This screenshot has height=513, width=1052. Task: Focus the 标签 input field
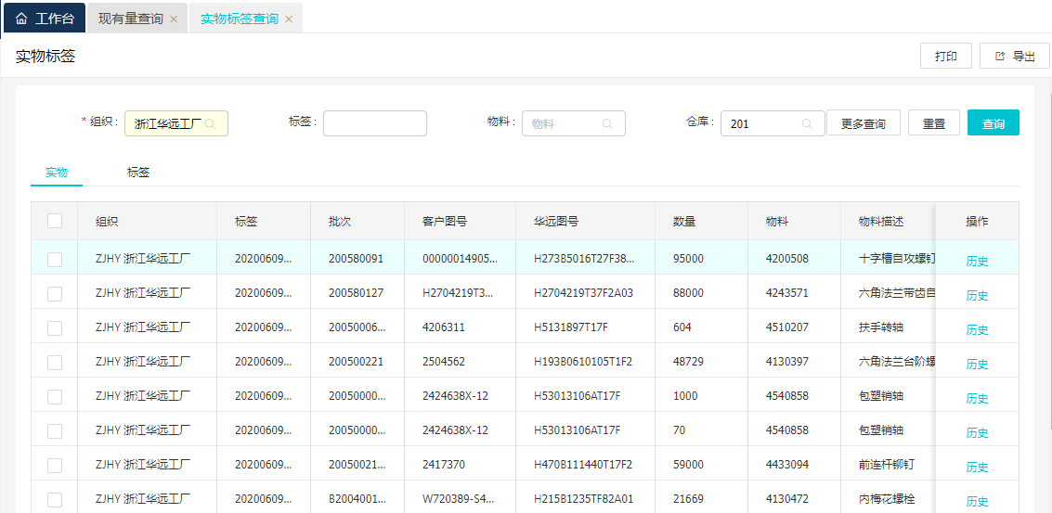click(x=375, y=123)
